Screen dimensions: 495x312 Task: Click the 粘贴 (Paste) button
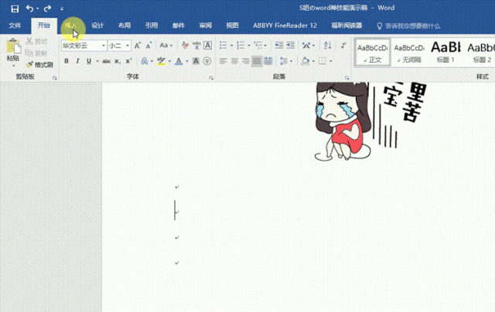coord(13,49)
